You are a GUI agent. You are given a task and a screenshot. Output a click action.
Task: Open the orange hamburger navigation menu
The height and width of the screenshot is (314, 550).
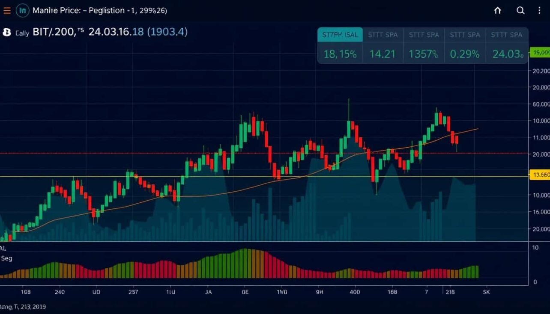(6, 10)
